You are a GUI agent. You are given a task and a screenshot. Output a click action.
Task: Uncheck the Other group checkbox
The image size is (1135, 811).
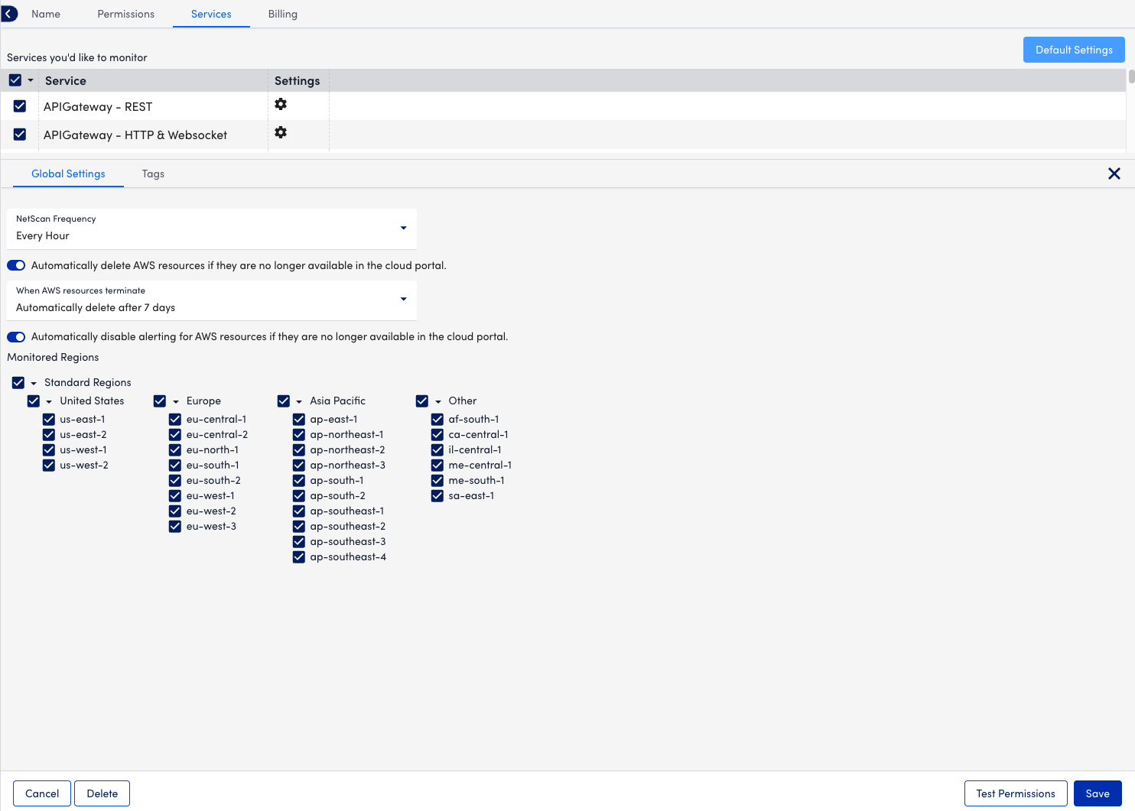pyautogui.click(x=422, y=401)
